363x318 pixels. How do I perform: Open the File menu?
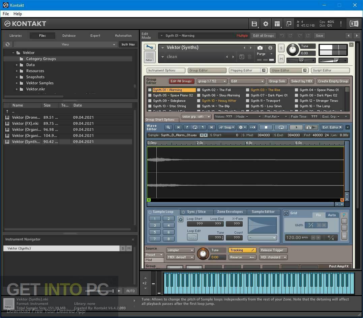[6, 14]
